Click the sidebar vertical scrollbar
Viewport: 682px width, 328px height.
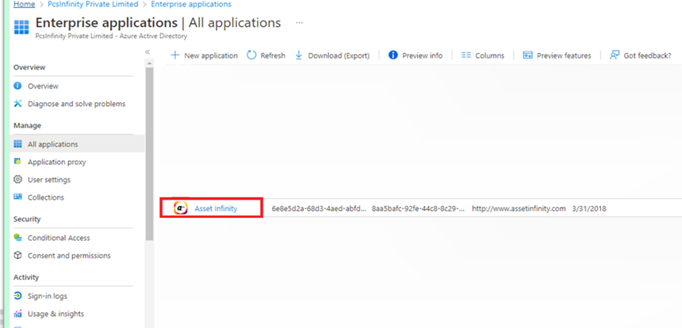(150, 154)
